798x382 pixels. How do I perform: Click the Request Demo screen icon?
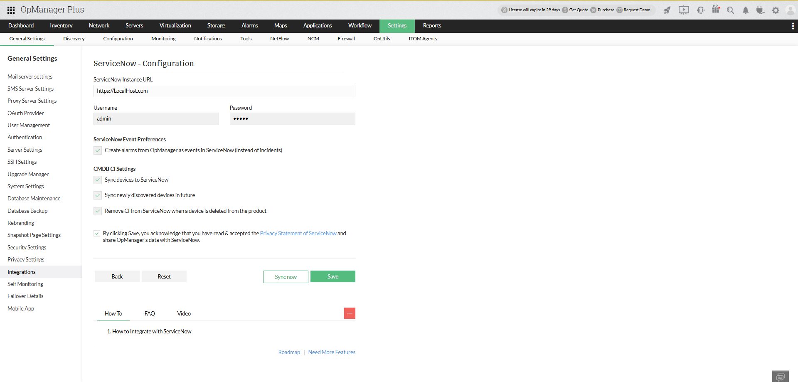point(619,10)
